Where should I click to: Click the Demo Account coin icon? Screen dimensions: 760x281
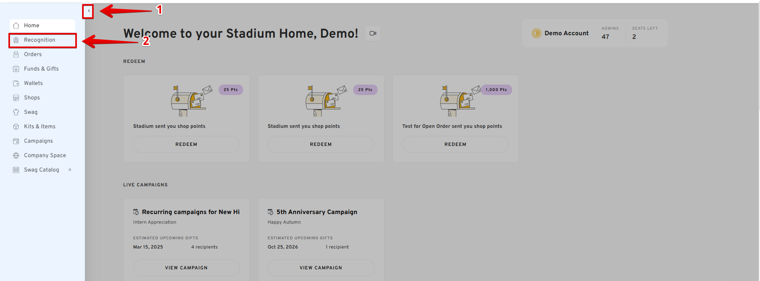point(536,33)
